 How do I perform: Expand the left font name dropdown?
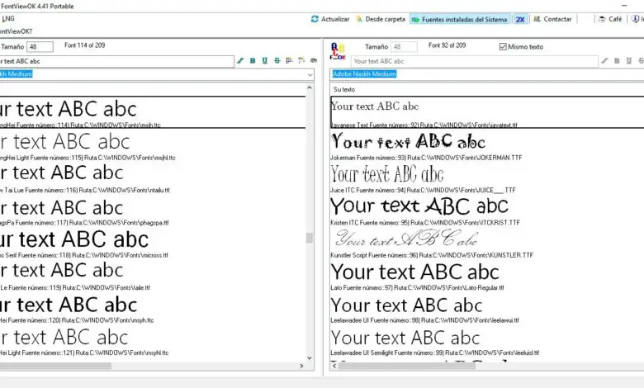tap(310, 74)
